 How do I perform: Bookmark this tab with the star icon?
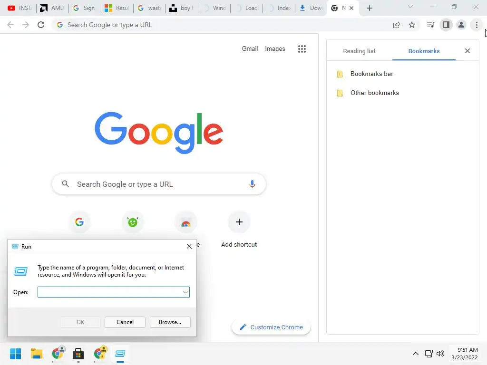click(x=412, y=25)
